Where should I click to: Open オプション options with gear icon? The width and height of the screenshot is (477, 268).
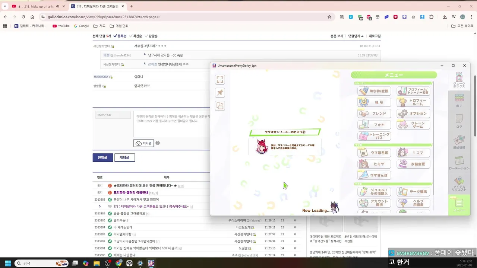coord(414,113)
